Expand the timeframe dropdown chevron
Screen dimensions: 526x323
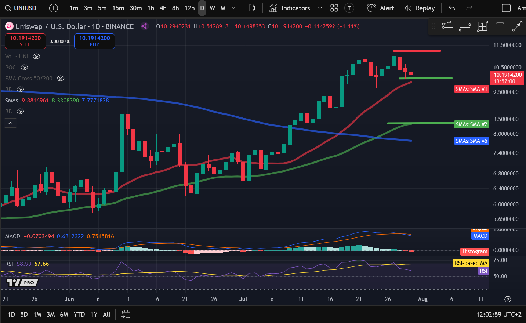(233, 8)
